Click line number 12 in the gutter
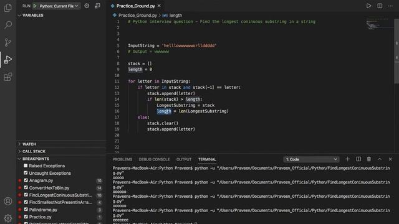The width and height of the screenshot is (399, 224). pyautogui.click(x=117, y=87)
